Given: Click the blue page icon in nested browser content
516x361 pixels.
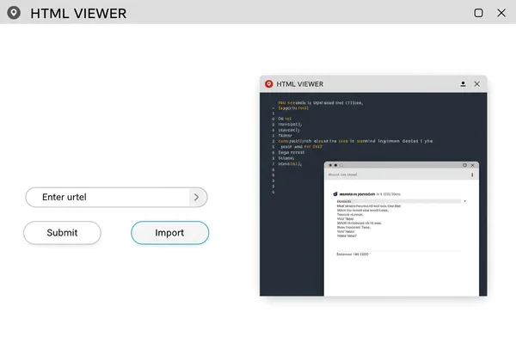Looking at the screenshot, I should [x=335, y=194].
